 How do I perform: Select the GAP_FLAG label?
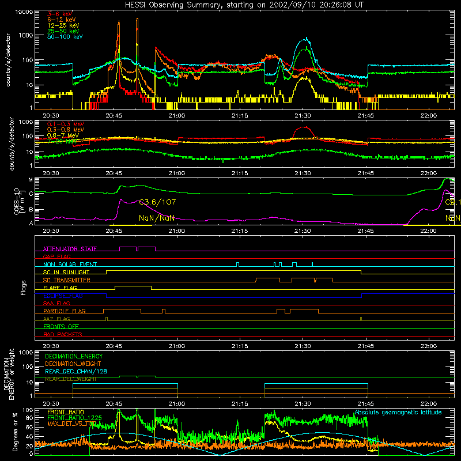click(x=56, y=256)
